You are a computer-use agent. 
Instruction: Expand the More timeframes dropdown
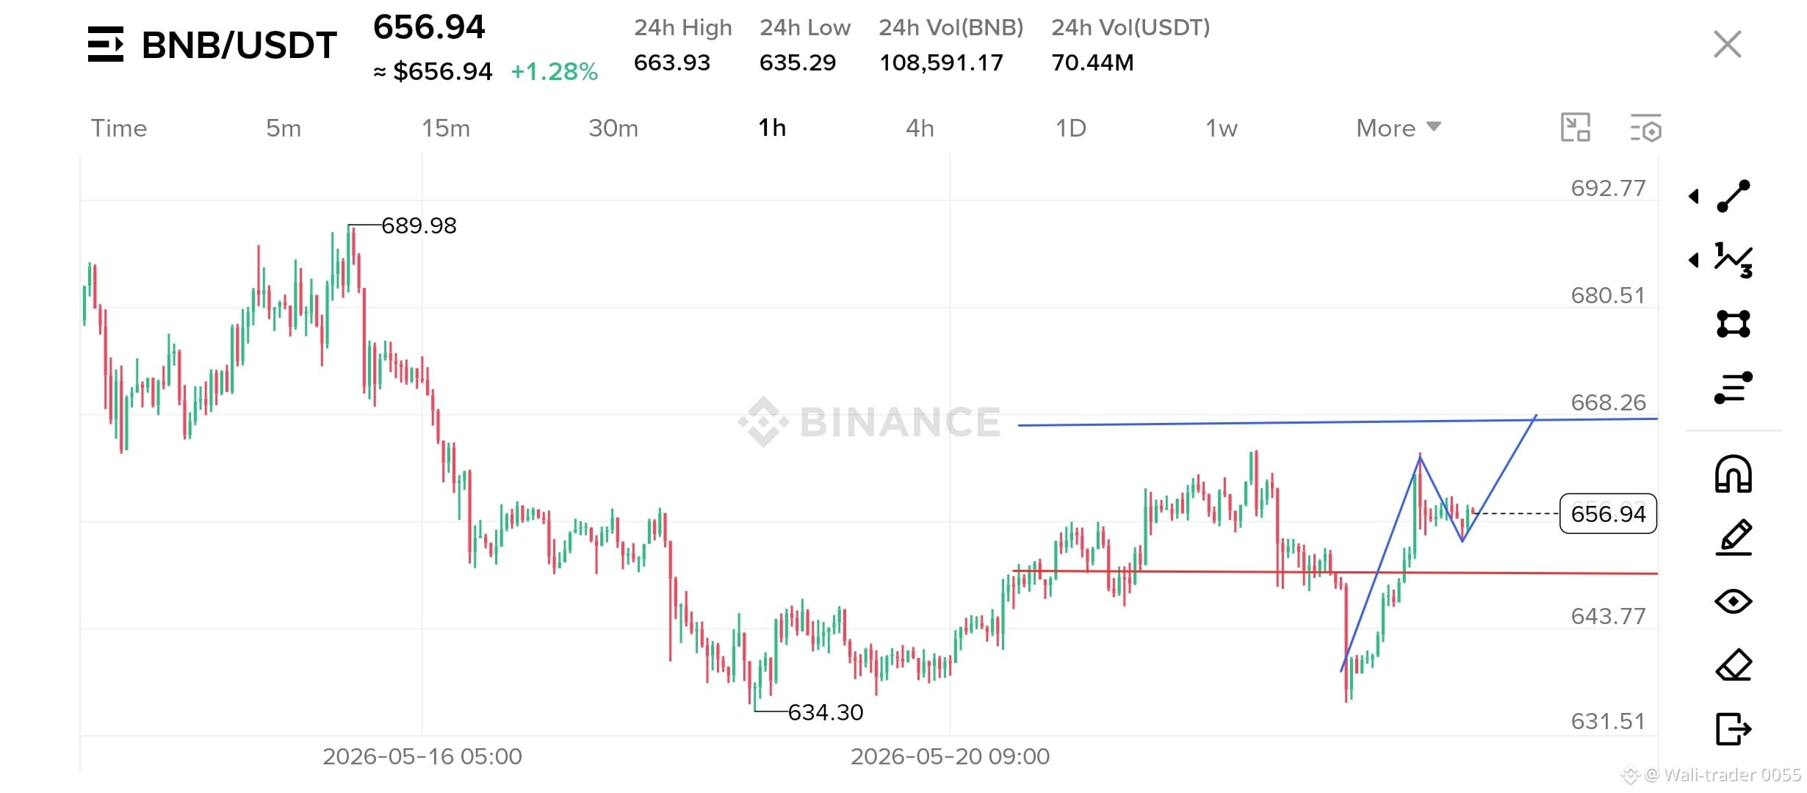[x=1399, y=128]
